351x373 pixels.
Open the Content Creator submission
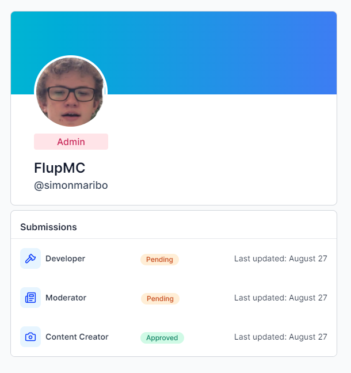tap(174, 337)
